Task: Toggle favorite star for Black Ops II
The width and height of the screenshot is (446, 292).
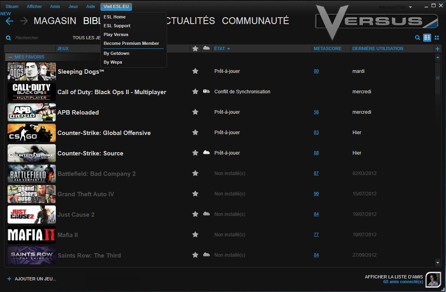Action: pyautogui.click(x=195, y=91)
